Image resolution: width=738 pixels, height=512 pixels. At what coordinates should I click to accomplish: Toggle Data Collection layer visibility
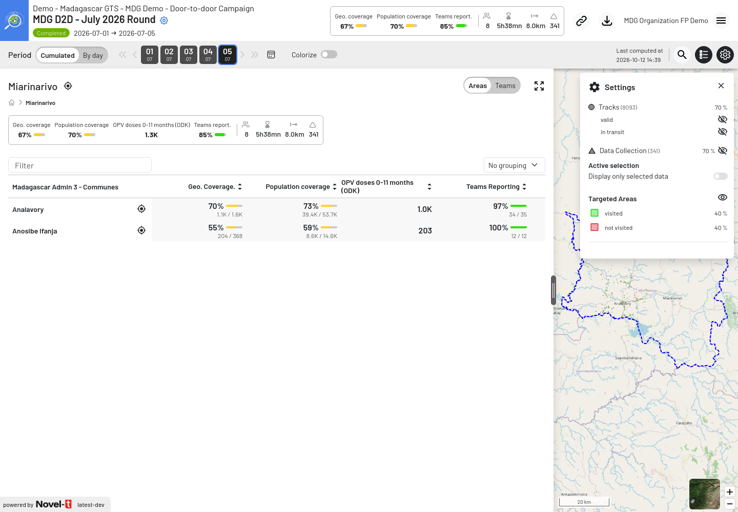(x=723, y=151)
